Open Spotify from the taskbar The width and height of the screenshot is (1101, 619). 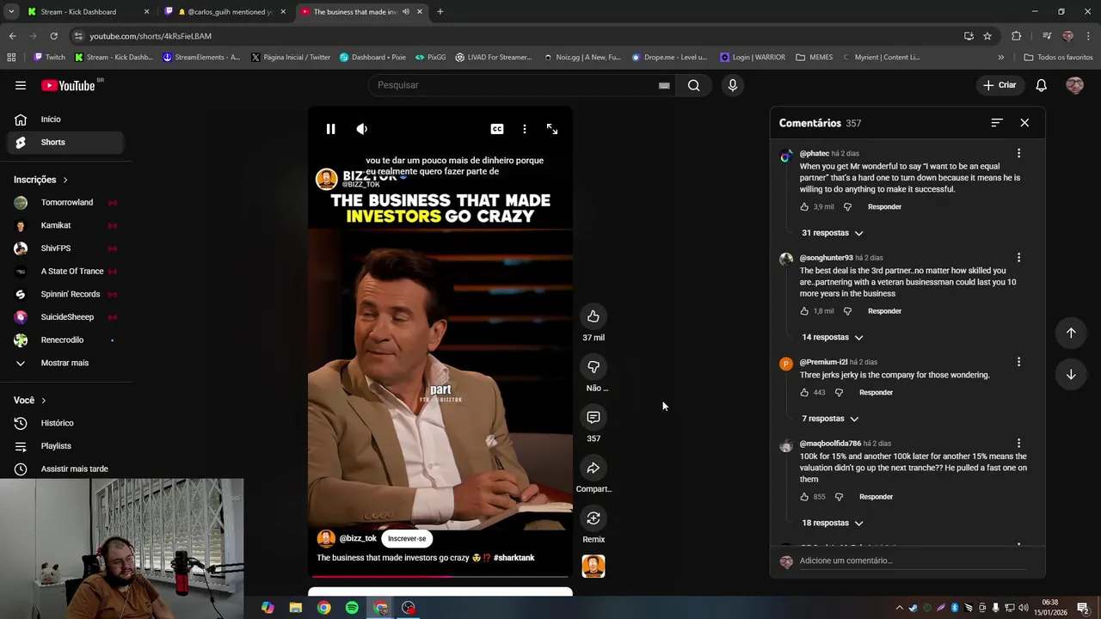352,608
